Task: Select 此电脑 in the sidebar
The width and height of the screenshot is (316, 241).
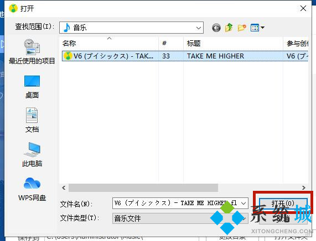Action: pyautogui.click(x=32, y=154)
